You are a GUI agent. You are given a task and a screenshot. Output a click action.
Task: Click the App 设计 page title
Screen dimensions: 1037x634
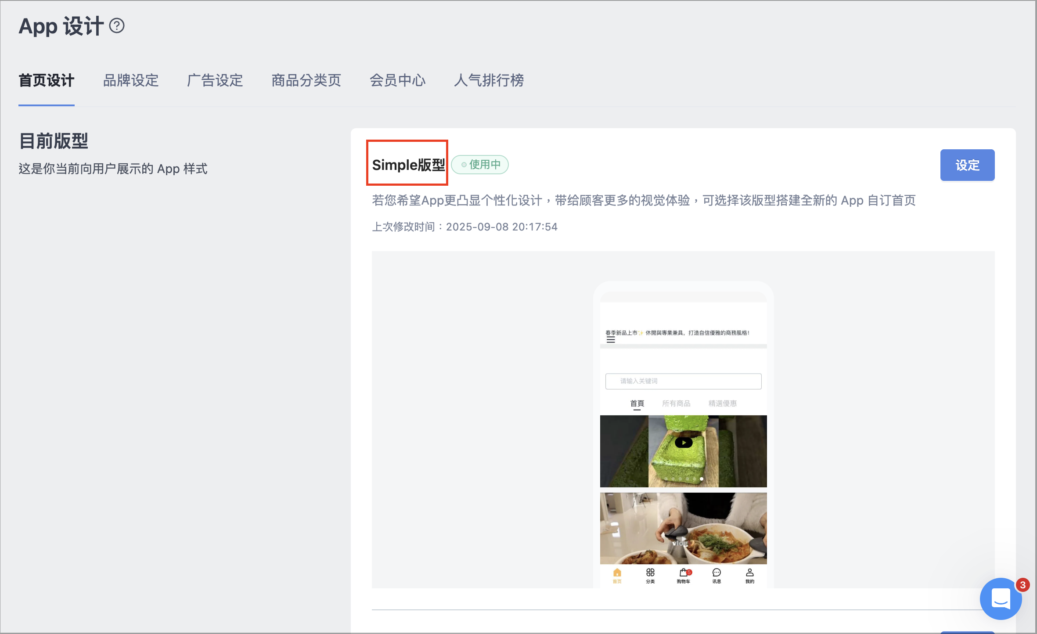(61, 26)
